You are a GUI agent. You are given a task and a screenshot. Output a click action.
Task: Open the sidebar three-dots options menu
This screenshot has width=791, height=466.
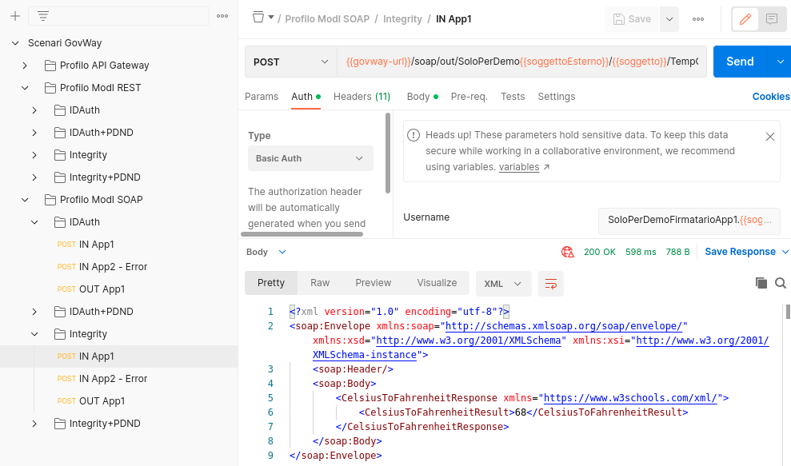pyautogui.click(x=222, y=16)
